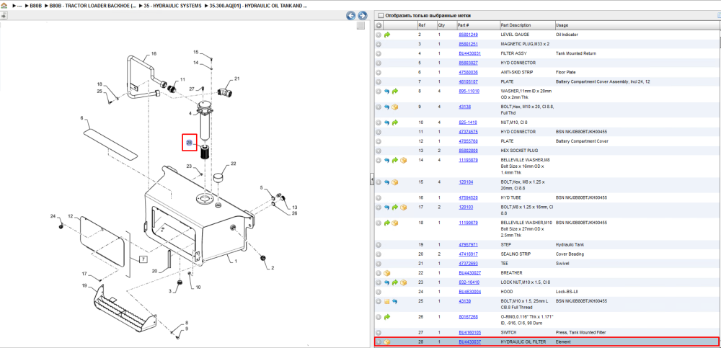Toggle the gray selector for MAGNETIC PLUG row

[379, 44]
